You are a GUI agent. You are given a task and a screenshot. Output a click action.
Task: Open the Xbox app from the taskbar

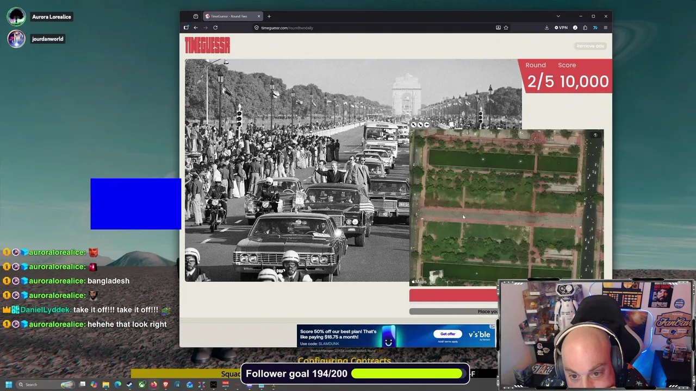[142, 384]
